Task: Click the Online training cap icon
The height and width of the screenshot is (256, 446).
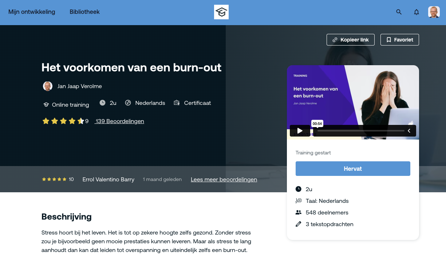Action: pyautogui.click(x=46, y=105)
